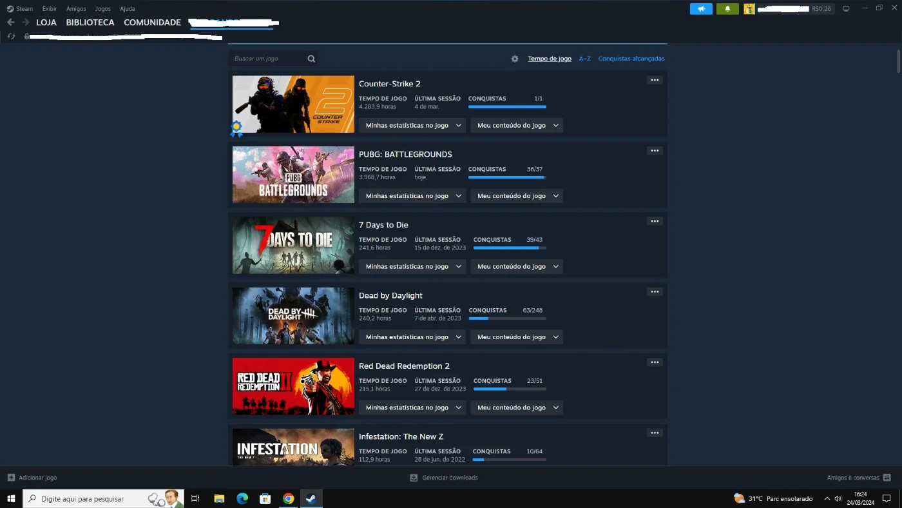Click the R$0,26 wallet balance
The height and width of the screenshot is (508, 902).
(x=821, y=9)
